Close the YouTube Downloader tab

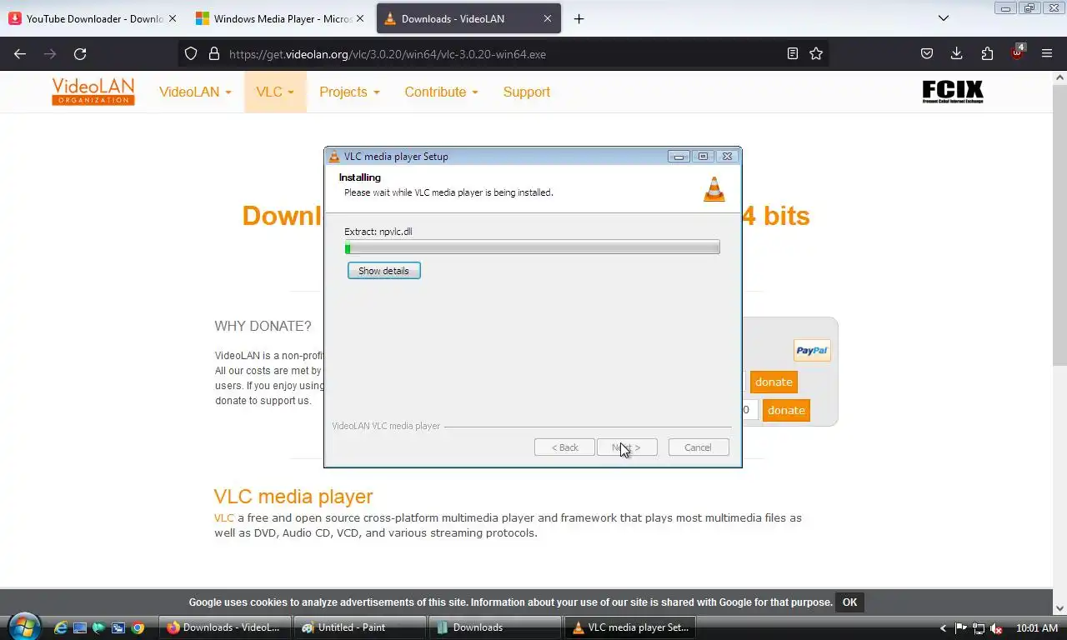coord(173,18)
